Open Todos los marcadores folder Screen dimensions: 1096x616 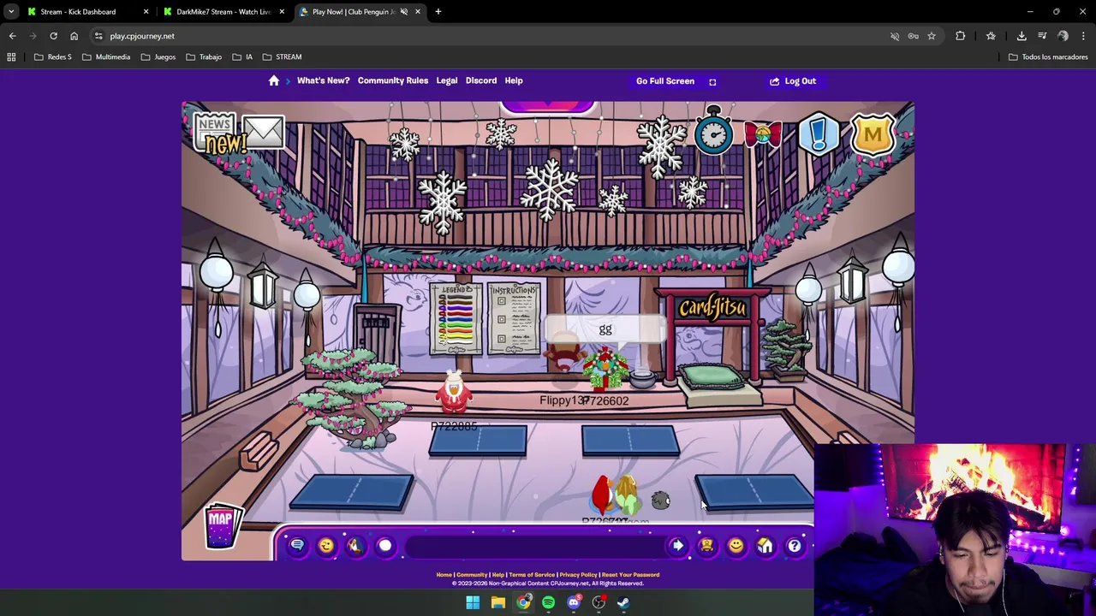point(1048,57)
